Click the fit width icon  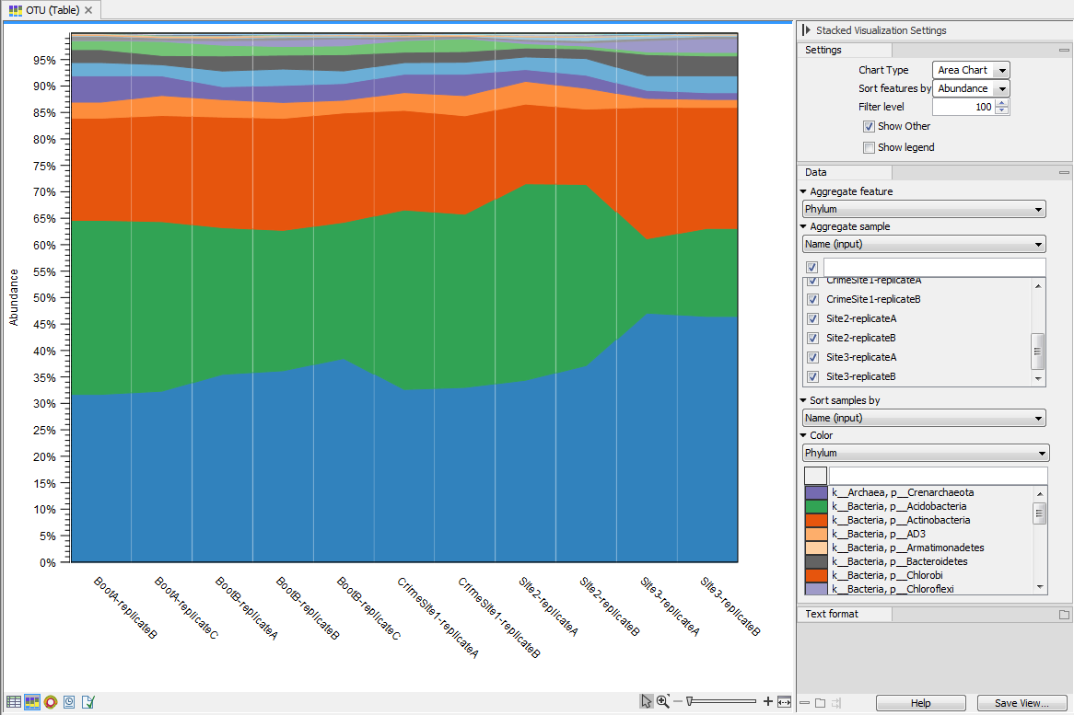(x=784, y=702)
